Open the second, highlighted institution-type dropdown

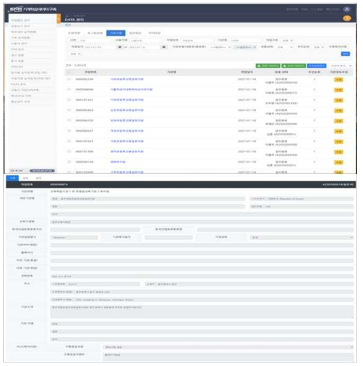pyautogui.click(x=245, y=47)
